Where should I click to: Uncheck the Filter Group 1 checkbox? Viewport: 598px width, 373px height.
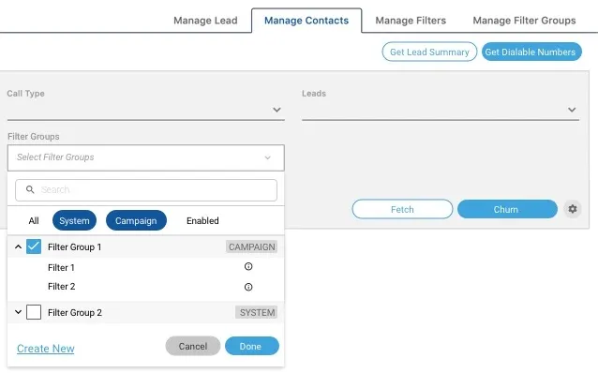pyautogui.click(x=34, y=246)
